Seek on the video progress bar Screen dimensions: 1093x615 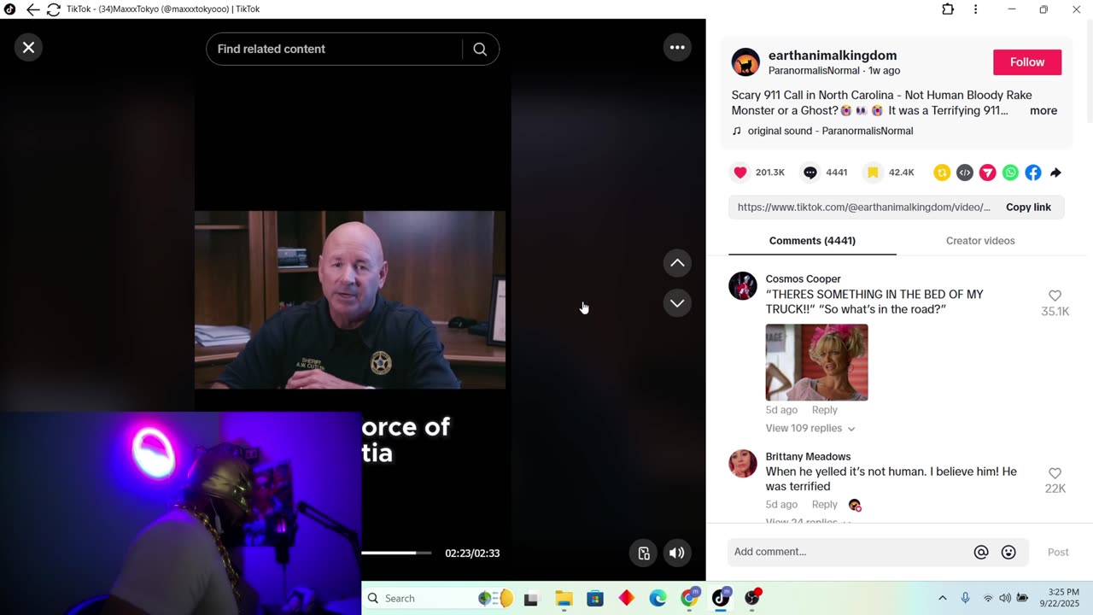coord(395,553)
